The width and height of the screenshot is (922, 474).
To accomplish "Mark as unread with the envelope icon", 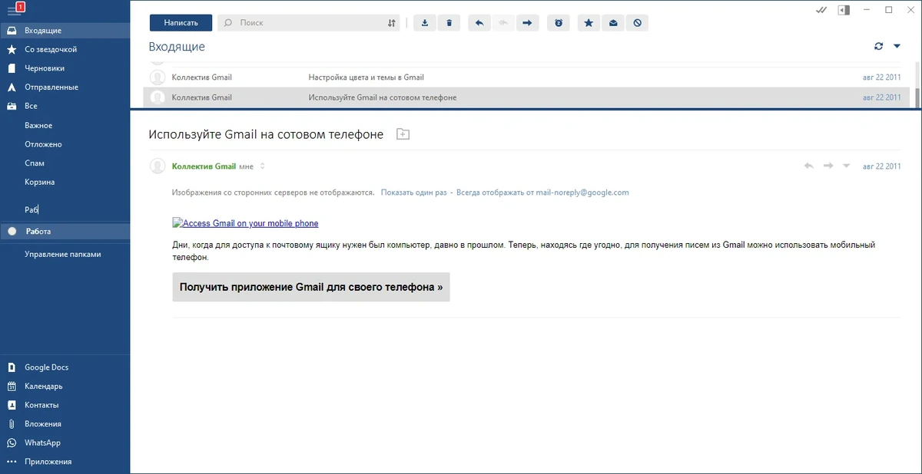I will click(613, 23).
